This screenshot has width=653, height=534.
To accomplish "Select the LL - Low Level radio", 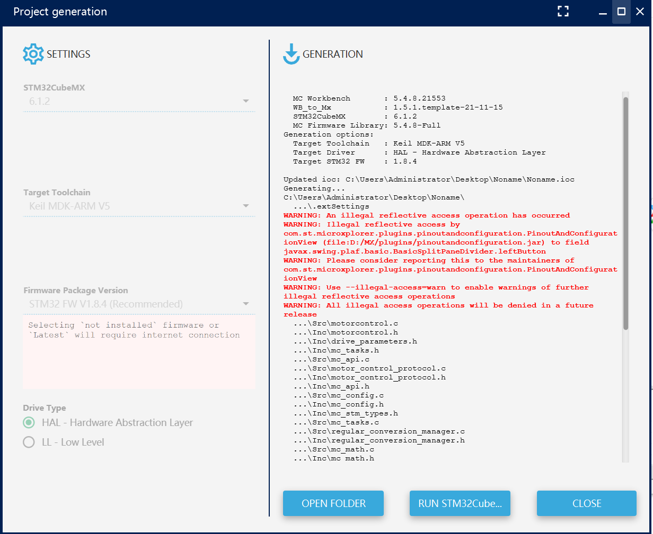I will coord(29,442).
